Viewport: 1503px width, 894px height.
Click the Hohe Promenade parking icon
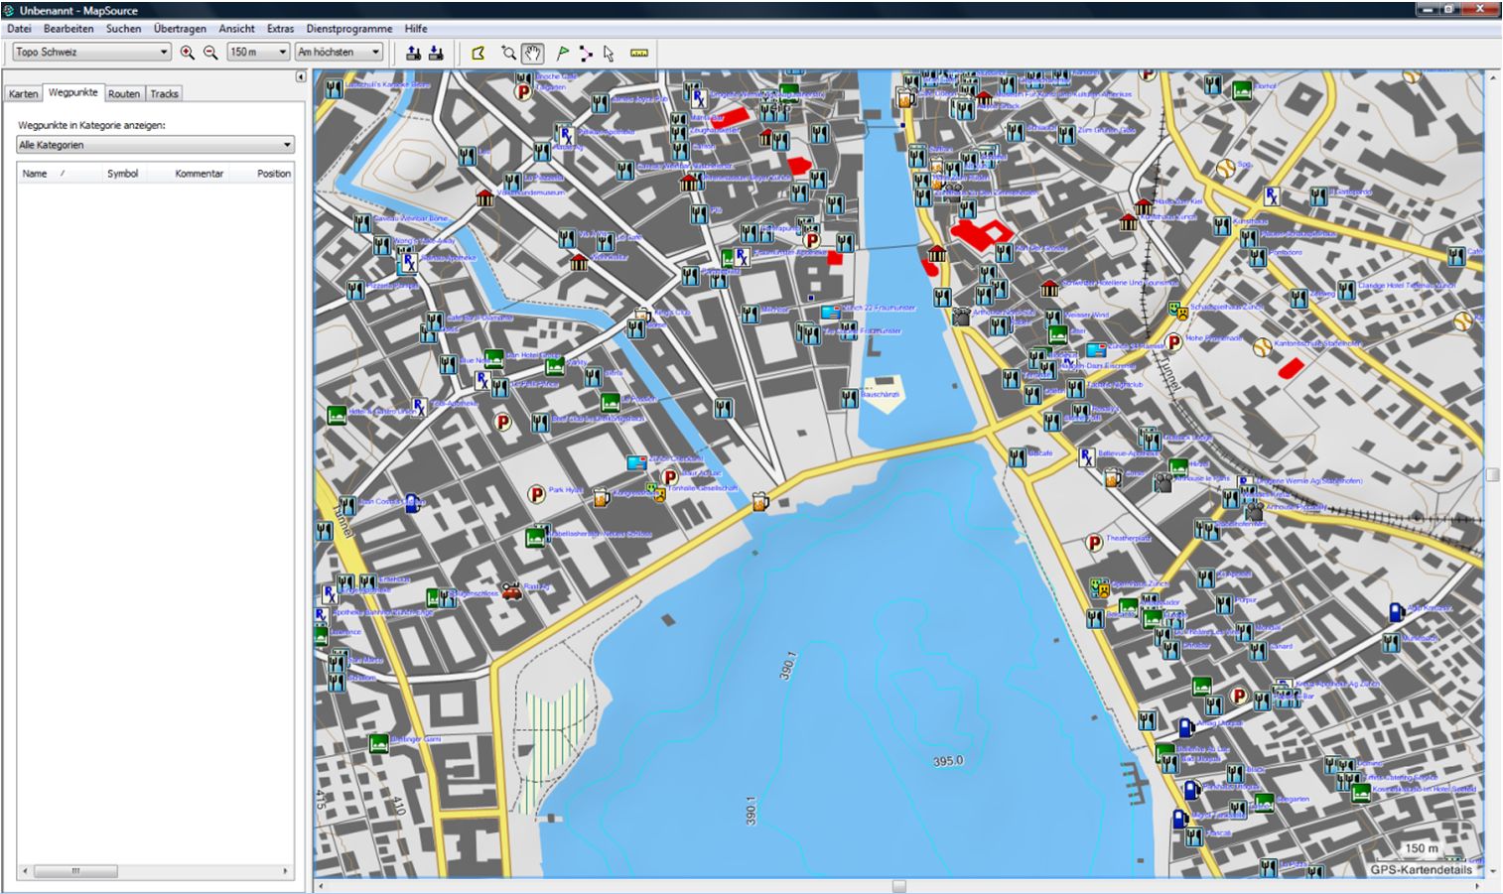(x=1173, y=341)
